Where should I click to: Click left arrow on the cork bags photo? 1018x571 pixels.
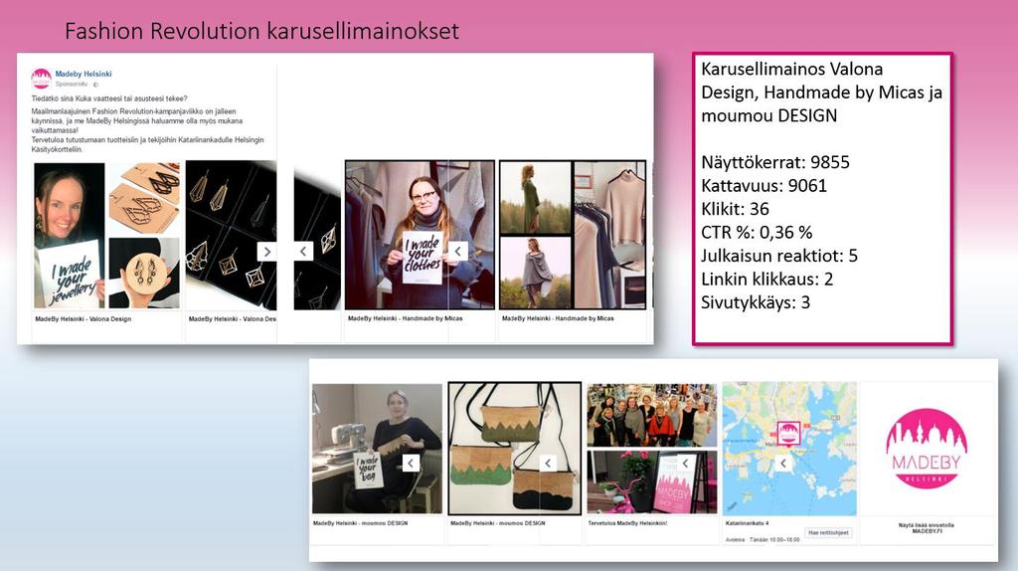coord(548,463)
